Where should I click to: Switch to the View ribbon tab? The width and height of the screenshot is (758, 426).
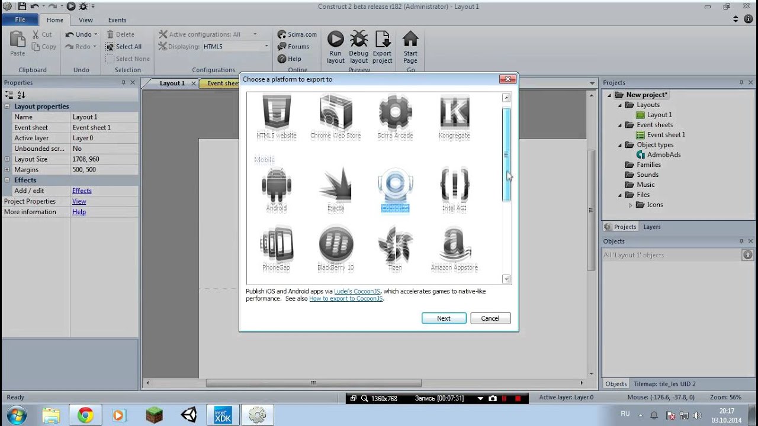[86, 20]
